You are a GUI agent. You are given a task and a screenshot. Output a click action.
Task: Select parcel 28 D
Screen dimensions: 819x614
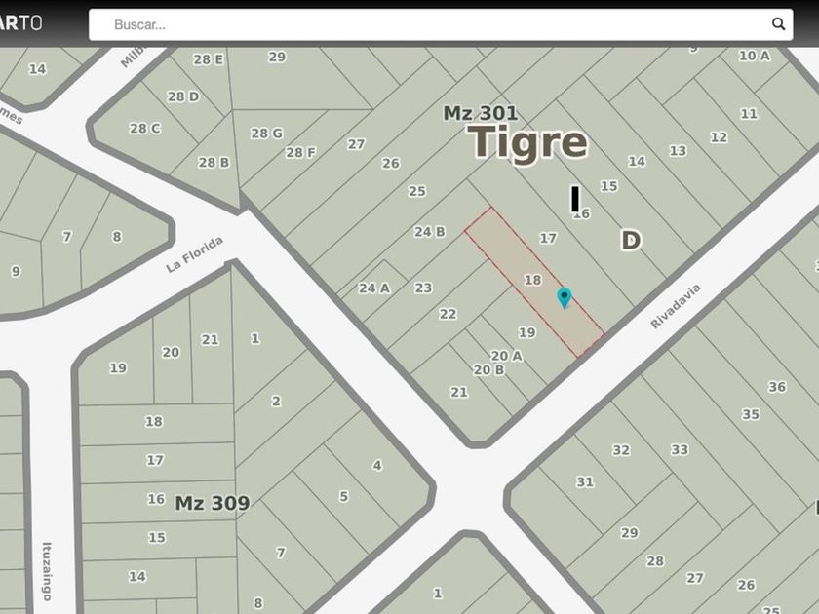point(183,96)
